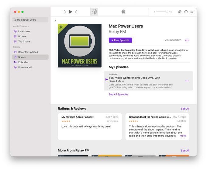Image resolution: width=207 pixels, height=170 pixels.
Task: Select Recently Updated in Library
Action: [30, 52]
